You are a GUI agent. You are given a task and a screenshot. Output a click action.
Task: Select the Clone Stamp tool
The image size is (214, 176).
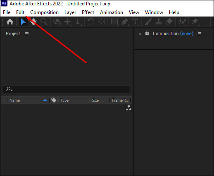[x=159, y=22]
